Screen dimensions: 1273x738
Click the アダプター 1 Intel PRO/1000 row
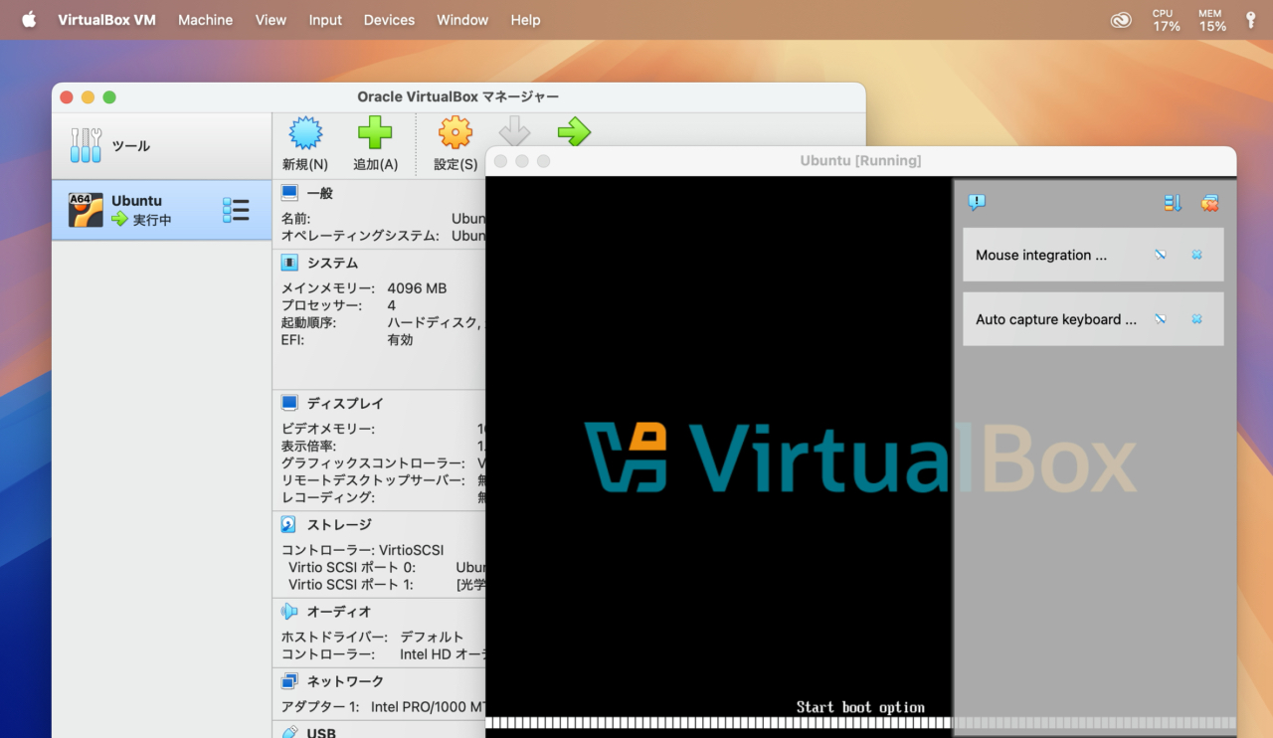[383, 707]
